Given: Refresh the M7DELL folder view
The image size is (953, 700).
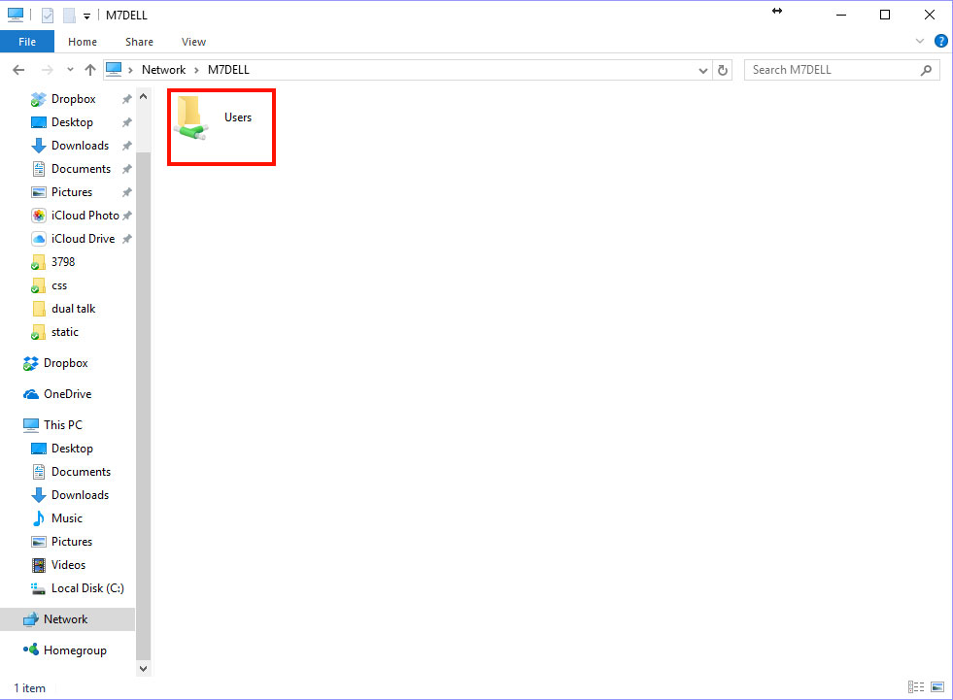Looking at the screenshot, I should click(723, 71).
